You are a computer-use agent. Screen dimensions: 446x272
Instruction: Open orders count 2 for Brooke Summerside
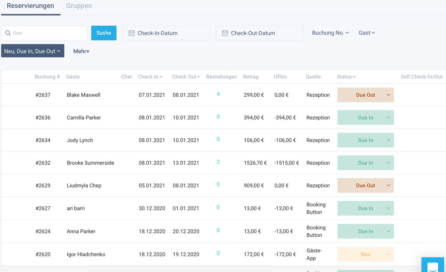tap(218, 162)
